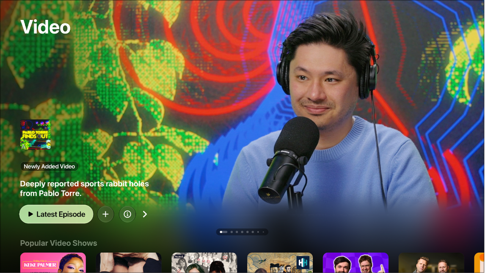
Task: Play the Latest Episode
Action: point(56,214)
